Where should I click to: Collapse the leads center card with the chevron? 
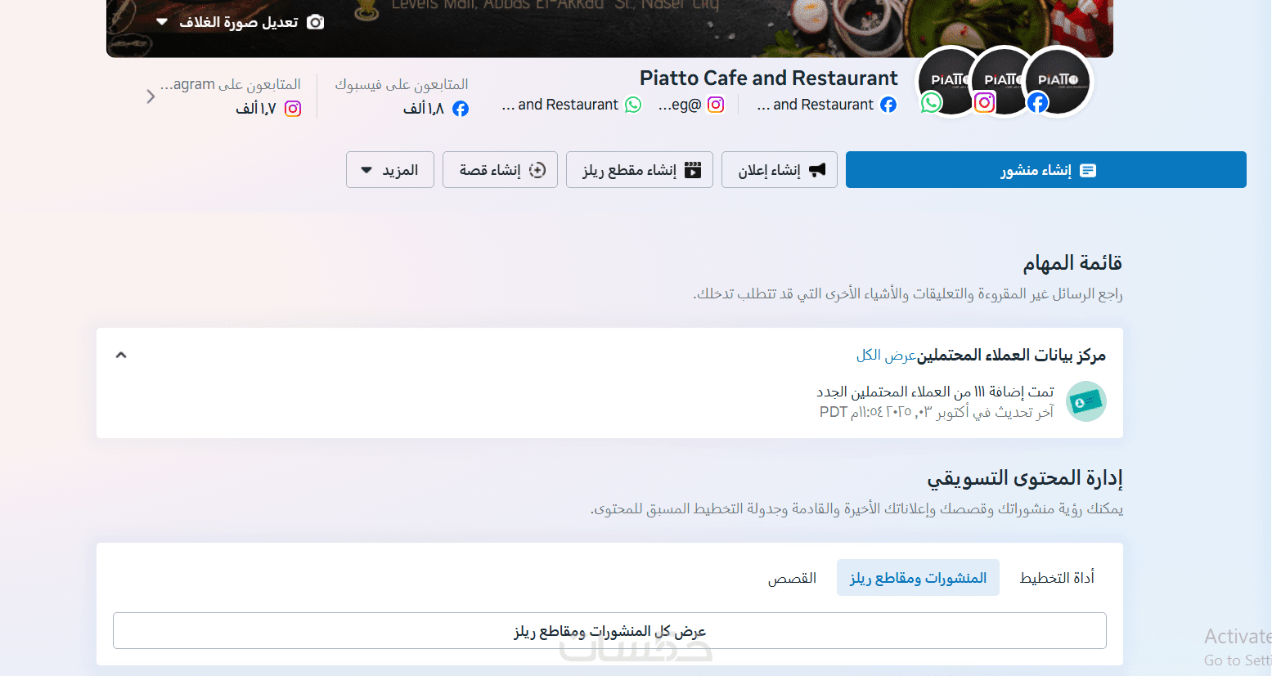[121, 355]
